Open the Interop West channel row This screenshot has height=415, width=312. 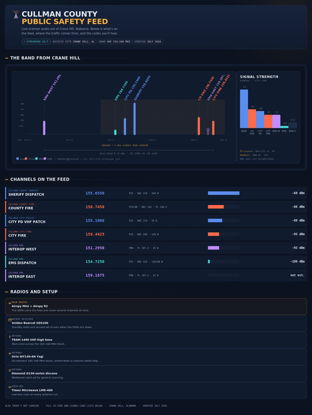click(156, 248)
